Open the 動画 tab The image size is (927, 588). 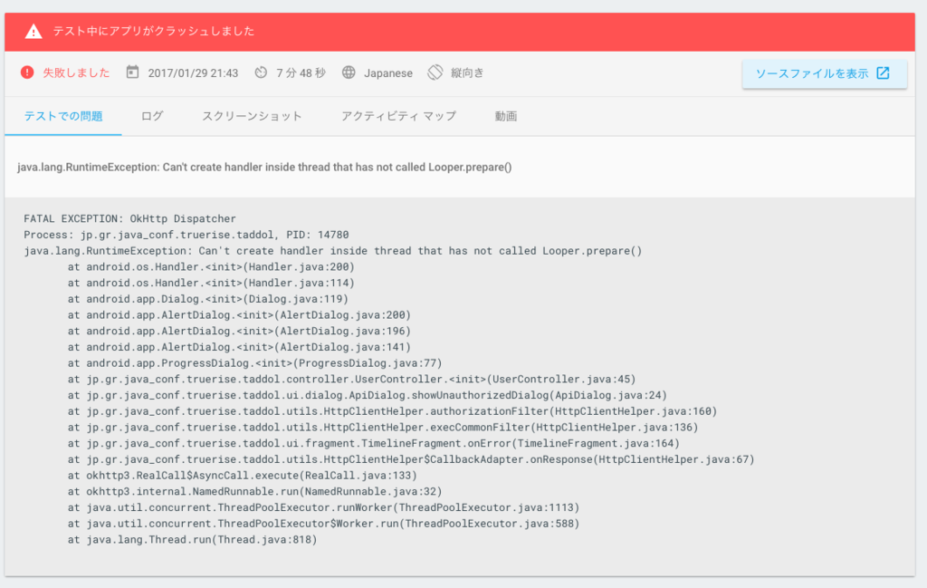[505, 117]
